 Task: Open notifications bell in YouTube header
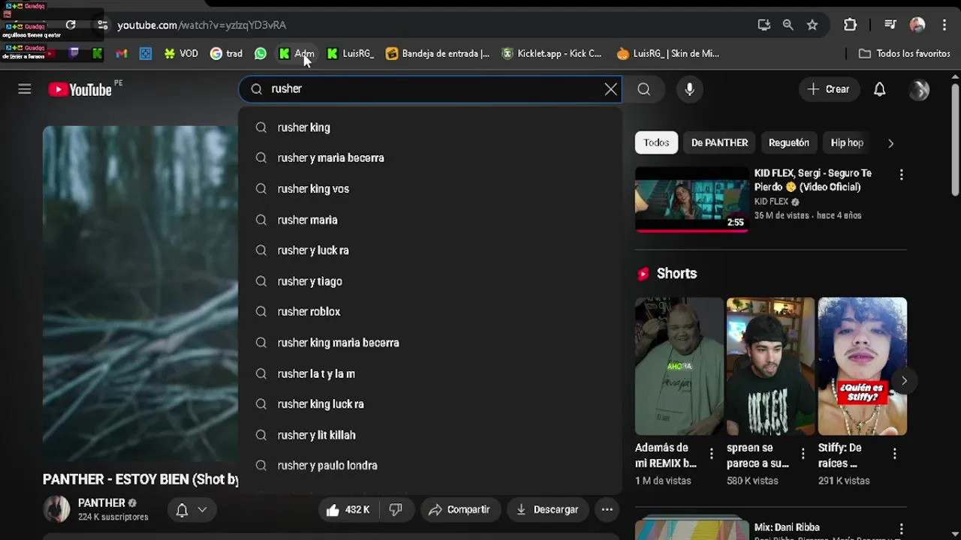click(880, 89)
